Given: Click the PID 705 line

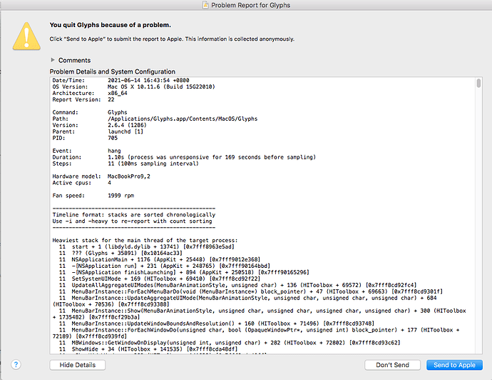Looking at the screenshot, I should tap(85, 138).
